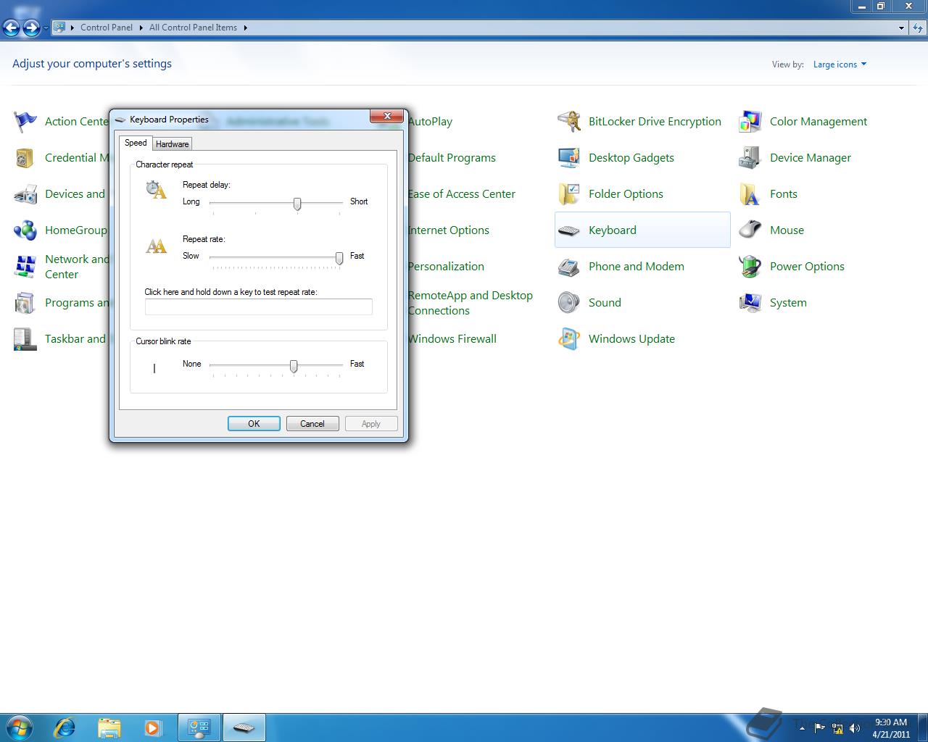Click Control Panel breadcrumb in address bar
The height and width of the screenshot is (742, 928).
[x=107, y=28]
